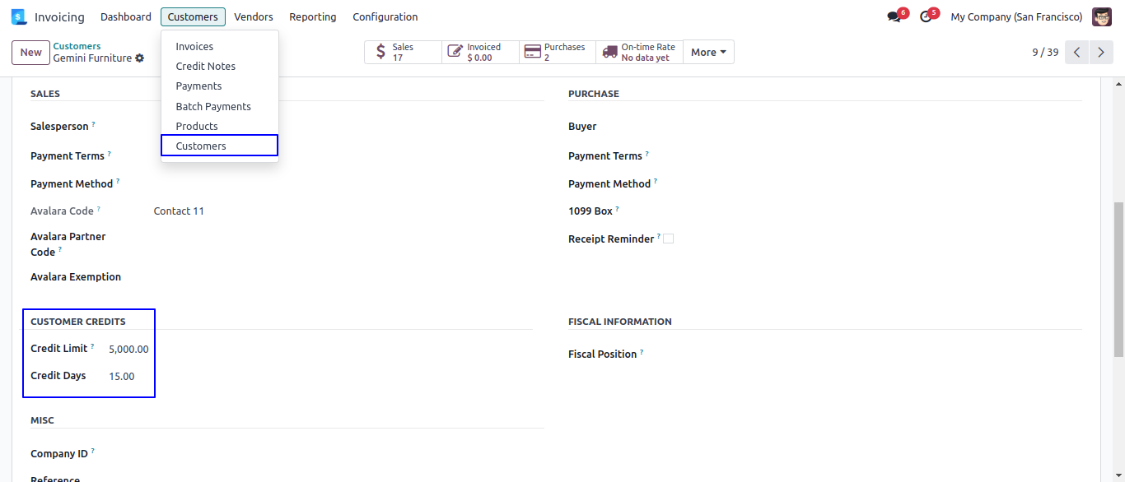The width and height of the screenshot is (1125, 482).
Task: Click the New button
Action: pyautogui.click(x=31, y=52)
